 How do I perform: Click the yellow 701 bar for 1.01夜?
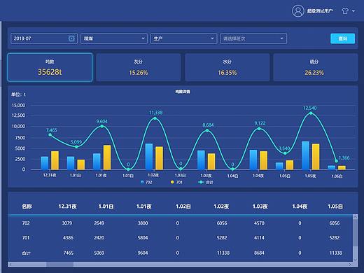coord(107,157)
